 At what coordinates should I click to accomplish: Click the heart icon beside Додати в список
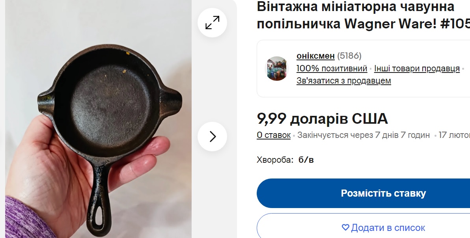345,227
